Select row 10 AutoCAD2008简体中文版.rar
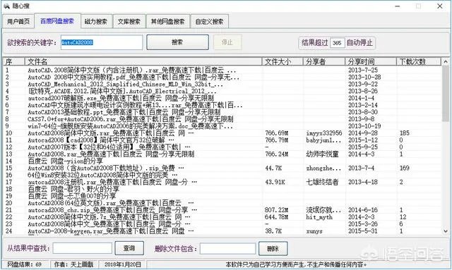The image size is (452, 270). click(222, 133)
